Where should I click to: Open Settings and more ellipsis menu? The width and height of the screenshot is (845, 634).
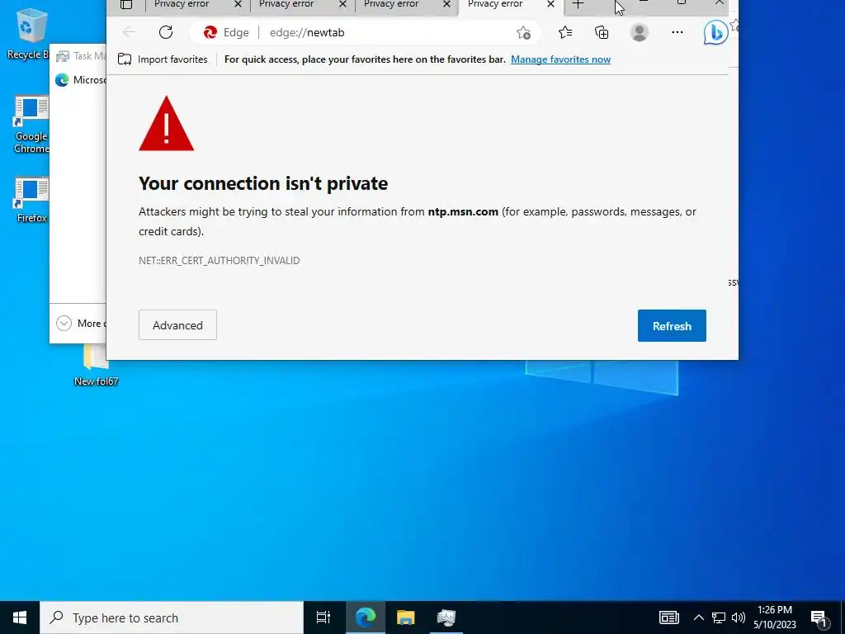pyautogui.click(x=677, y=32)
